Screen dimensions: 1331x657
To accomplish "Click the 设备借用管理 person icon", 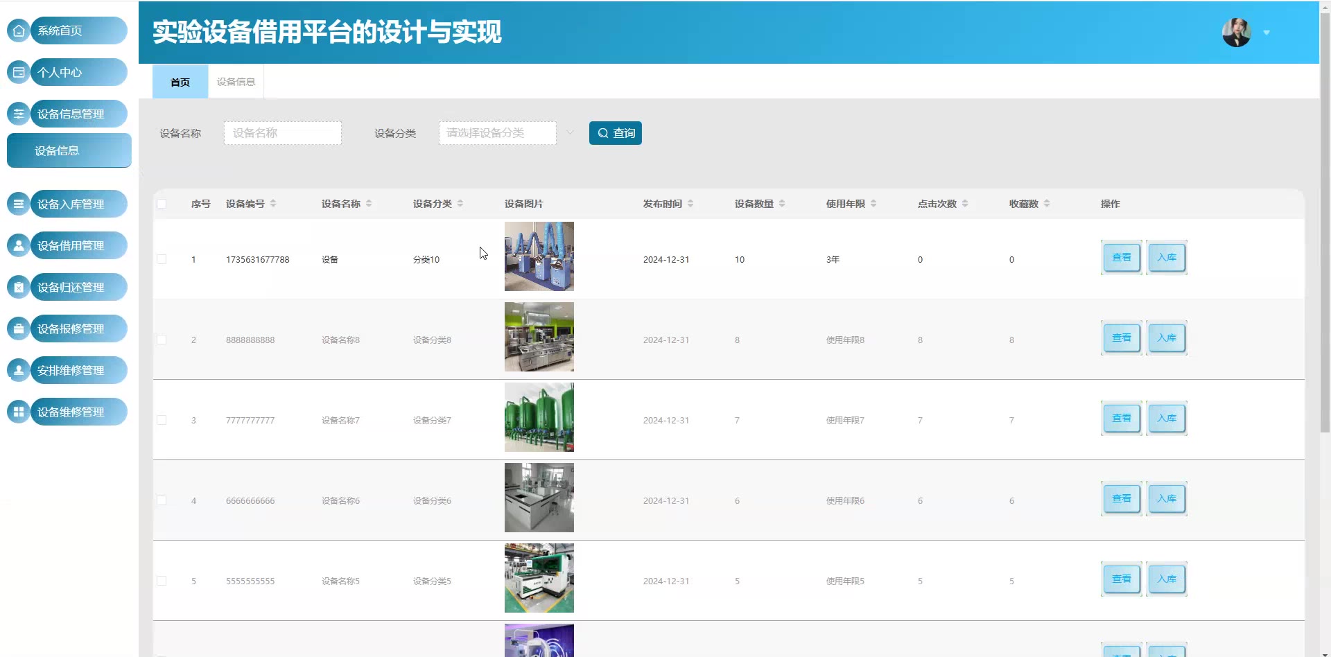I will click(19, 245).
